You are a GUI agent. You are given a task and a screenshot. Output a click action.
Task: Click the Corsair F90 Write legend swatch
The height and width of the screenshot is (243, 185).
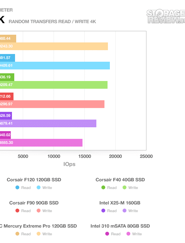[39, 211]
